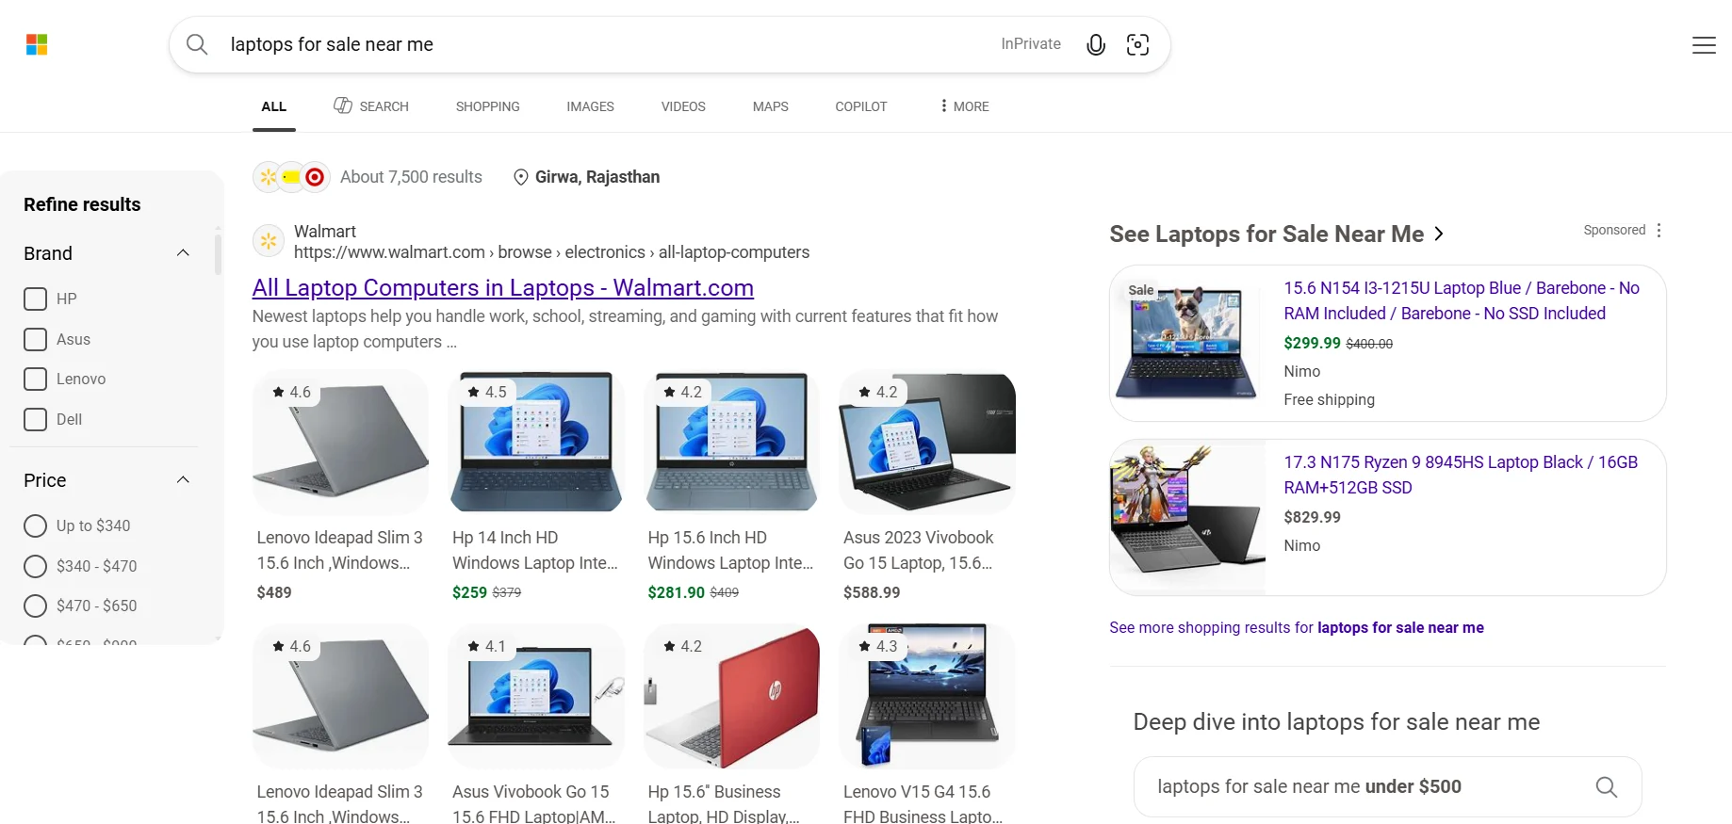Check the Asus brand checkbox

click(x=35, y=339)
